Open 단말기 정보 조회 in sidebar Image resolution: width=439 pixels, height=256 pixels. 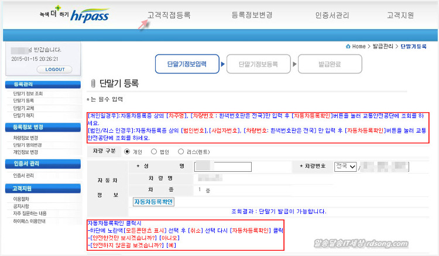(28, 94)
